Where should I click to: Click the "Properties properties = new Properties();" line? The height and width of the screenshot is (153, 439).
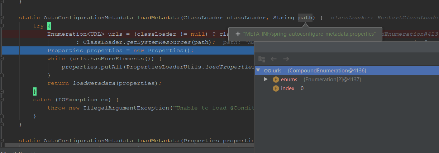(121, 50)
